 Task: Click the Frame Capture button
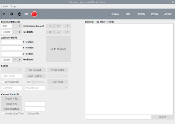click(x=12, y=109)
